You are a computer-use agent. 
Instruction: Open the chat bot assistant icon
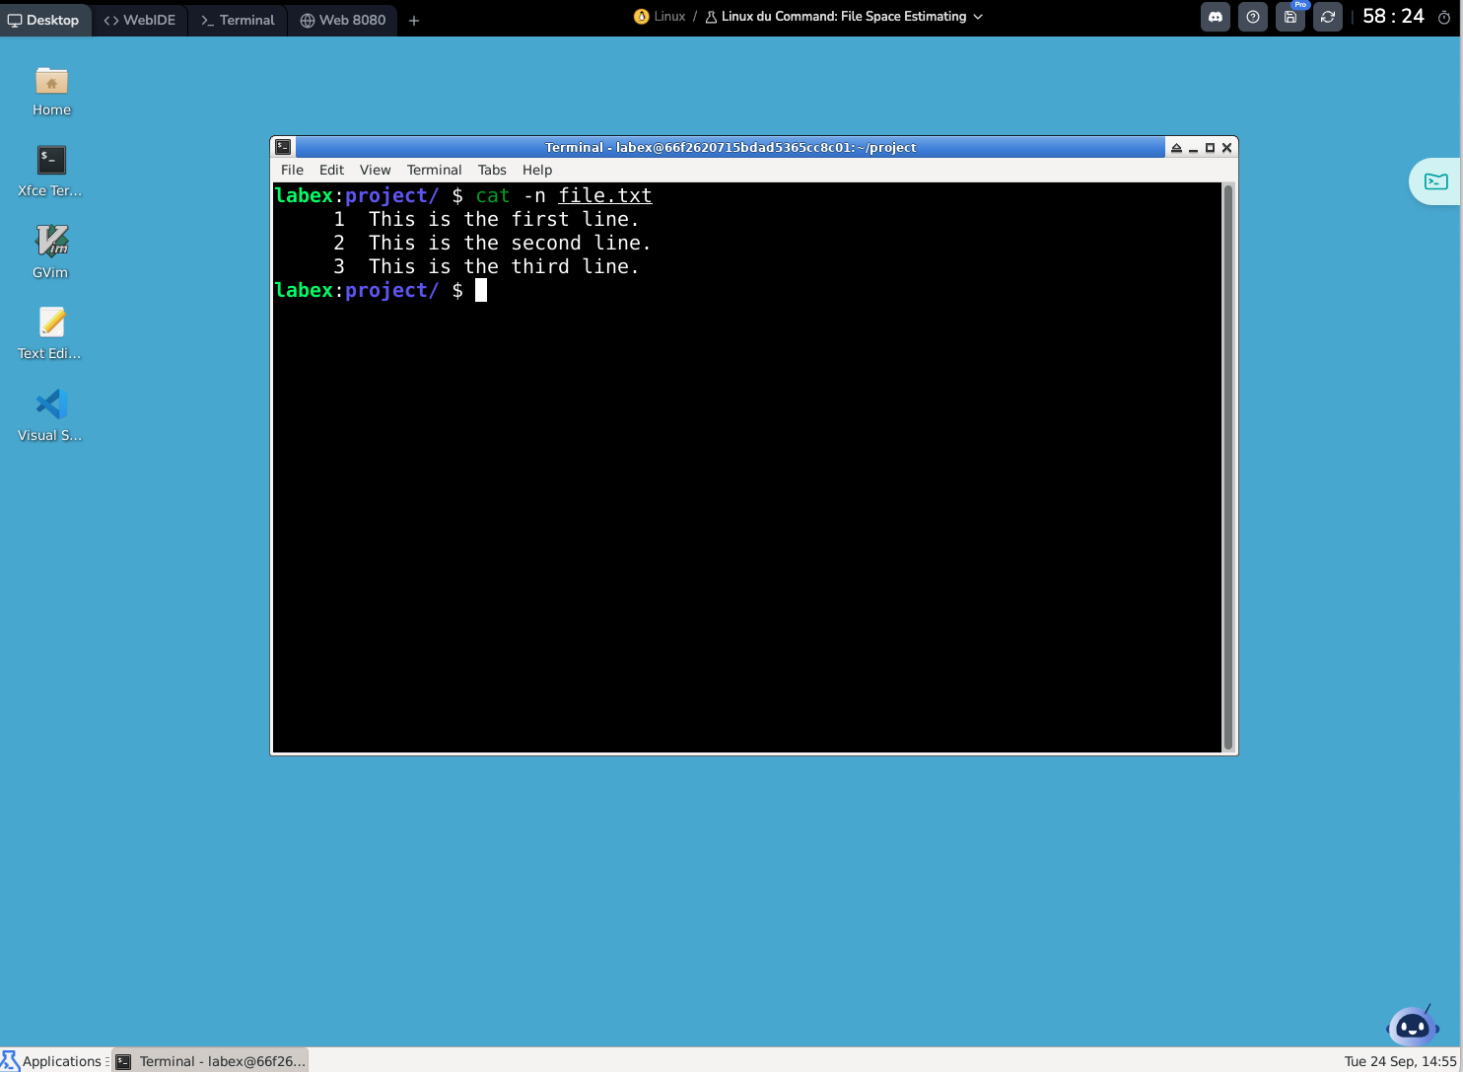click(x=1413, y=1027)
